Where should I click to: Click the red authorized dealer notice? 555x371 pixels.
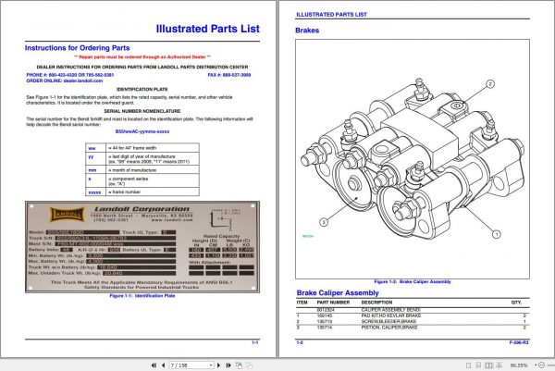click(142, 57)
